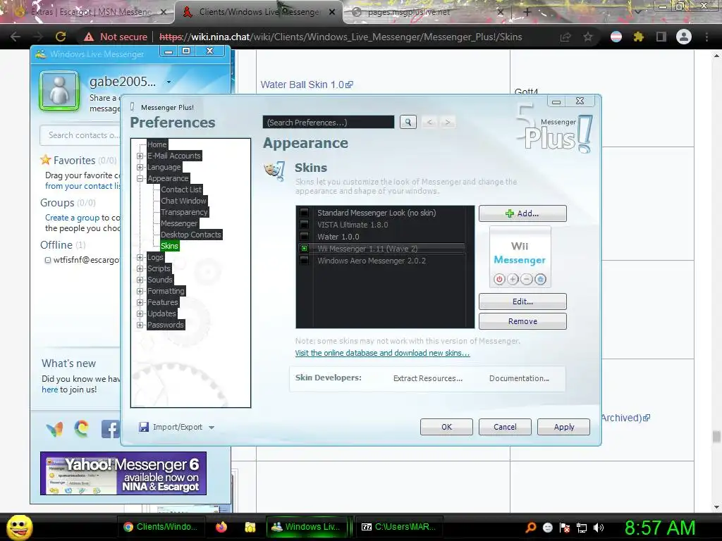This screenshot has width=722, height=541.
Task: Select Chat Window under Appearance
Action: [x=183, y=201]
